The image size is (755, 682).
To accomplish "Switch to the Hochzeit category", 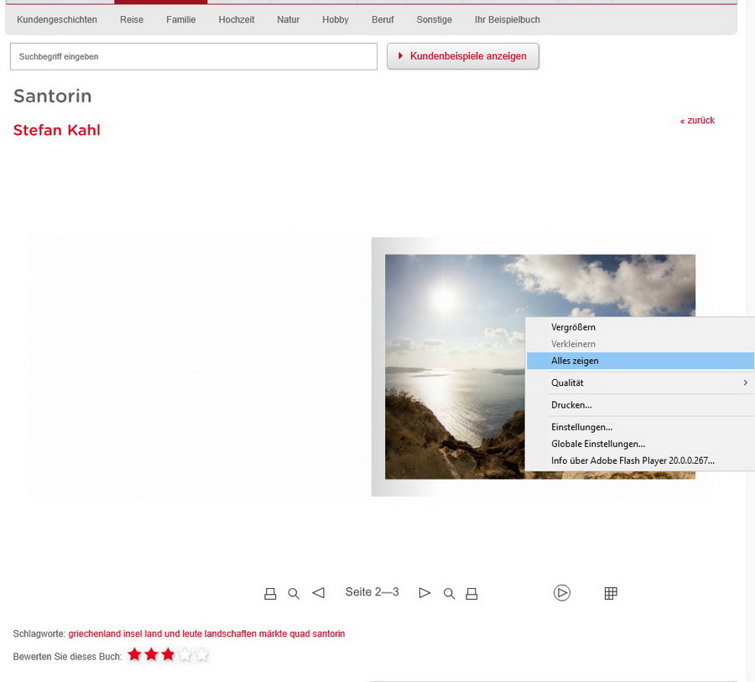I will tap(237, 20).
